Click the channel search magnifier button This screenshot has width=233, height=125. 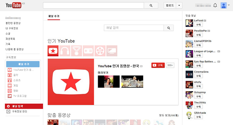pyautogui.click(x=168, y=28)
